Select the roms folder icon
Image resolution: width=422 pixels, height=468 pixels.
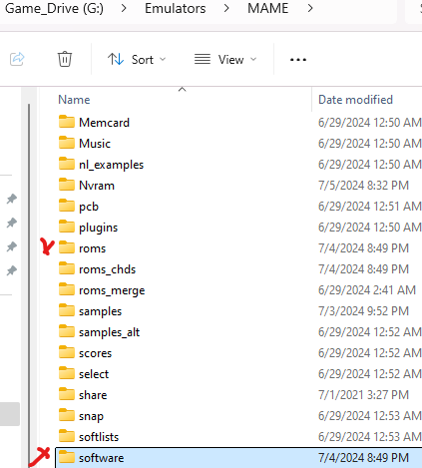tap(67, 247)
